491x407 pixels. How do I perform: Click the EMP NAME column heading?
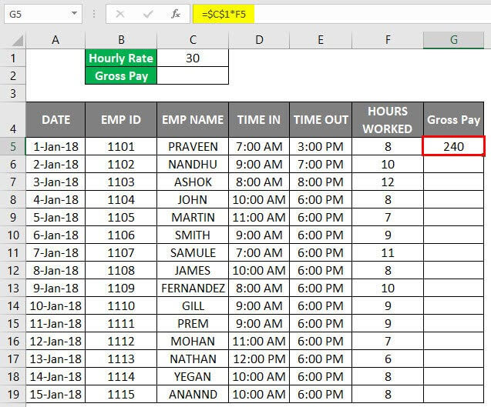pyautogui.click(x=193, y=120)
